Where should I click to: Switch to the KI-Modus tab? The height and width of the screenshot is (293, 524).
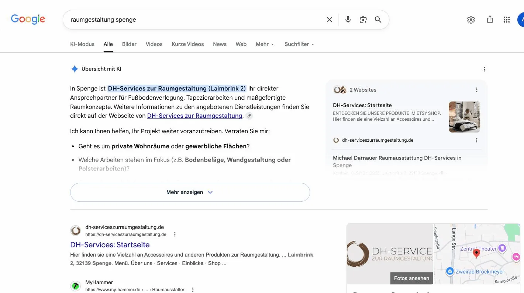82,44
